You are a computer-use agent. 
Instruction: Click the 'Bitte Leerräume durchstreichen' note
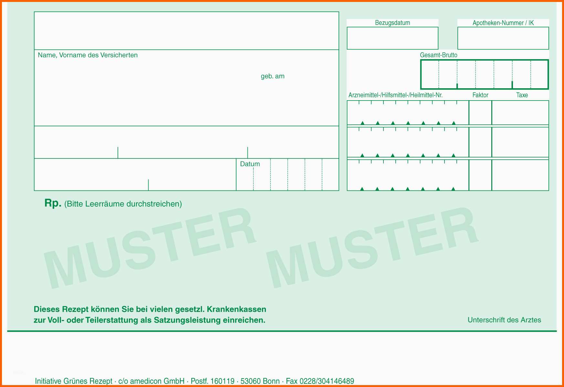click(123, 204)
